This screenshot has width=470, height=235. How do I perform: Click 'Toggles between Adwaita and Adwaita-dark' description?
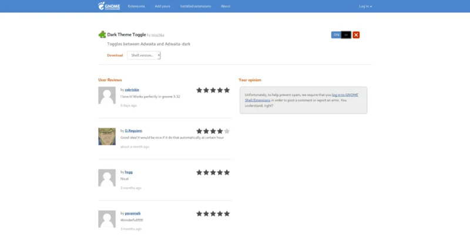pos(149,44)
